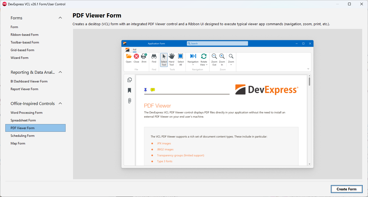Select Toolbar-based Form template
This screenshot has height=197, width=368.
[x=35, y=42]
